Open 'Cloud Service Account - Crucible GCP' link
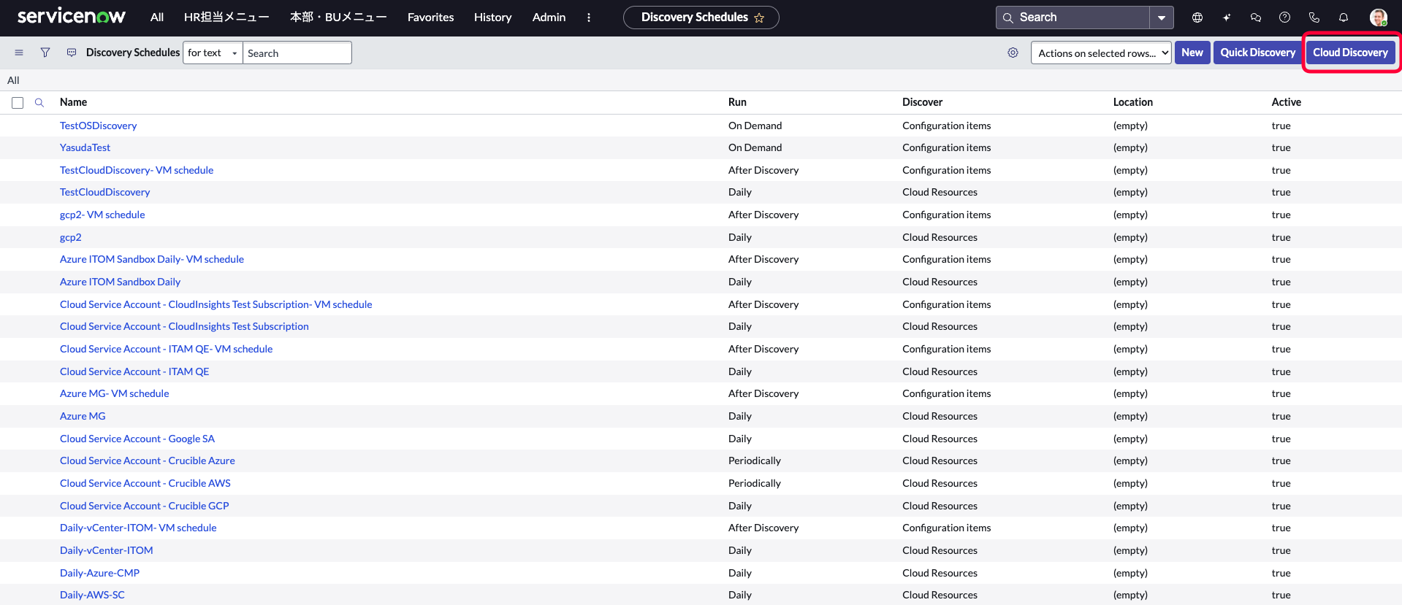 [x=145, y=506]
